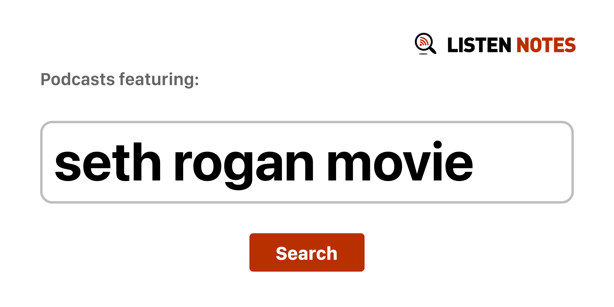Image resolution: width=614 pixels, height=307 pixels.
Task: Focus the podcast search text box
Action: pos(307,162)
